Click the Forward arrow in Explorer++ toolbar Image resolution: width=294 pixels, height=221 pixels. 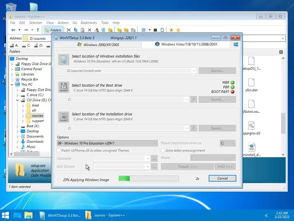(26, 30)
